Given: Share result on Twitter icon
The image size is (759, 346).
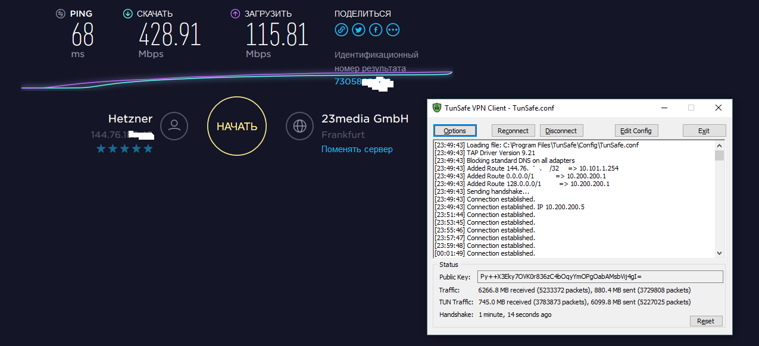Looking at the screenshot, I should click(358, 30).
